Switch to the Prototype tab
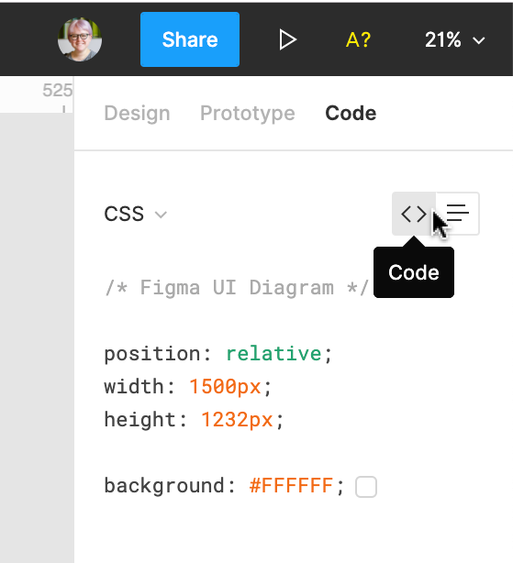 pyautogui.click(x=248, y=114)
